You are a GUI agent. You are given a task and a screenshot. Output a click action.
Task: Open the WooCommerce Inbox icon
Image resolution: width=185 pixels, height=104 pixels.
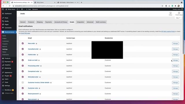pyautogui.click(x=170, y=14)
